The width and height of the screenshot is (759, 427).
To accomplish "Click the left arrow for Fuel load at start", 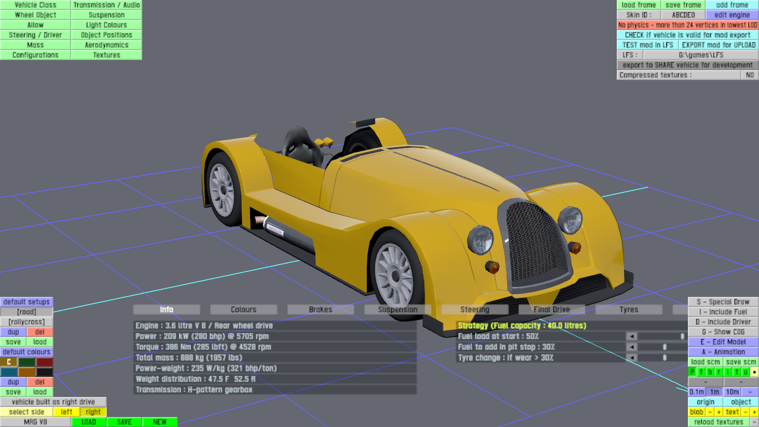I will coord(632,336).
